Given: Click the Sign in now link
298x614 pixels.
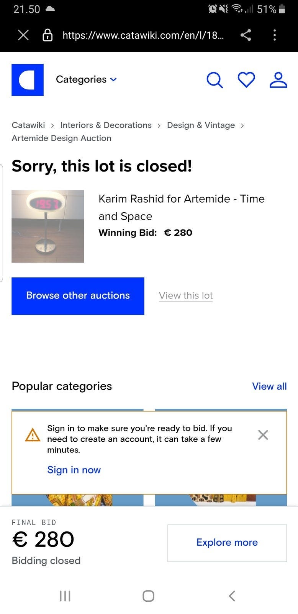Looking at the screenshot, I should [74, 470].
